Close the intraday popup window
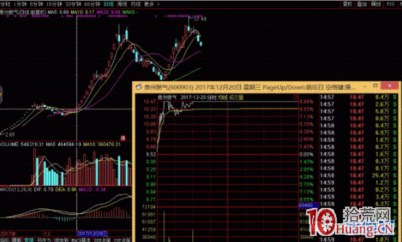The image size is (402, 242). [x=390, y=86]
